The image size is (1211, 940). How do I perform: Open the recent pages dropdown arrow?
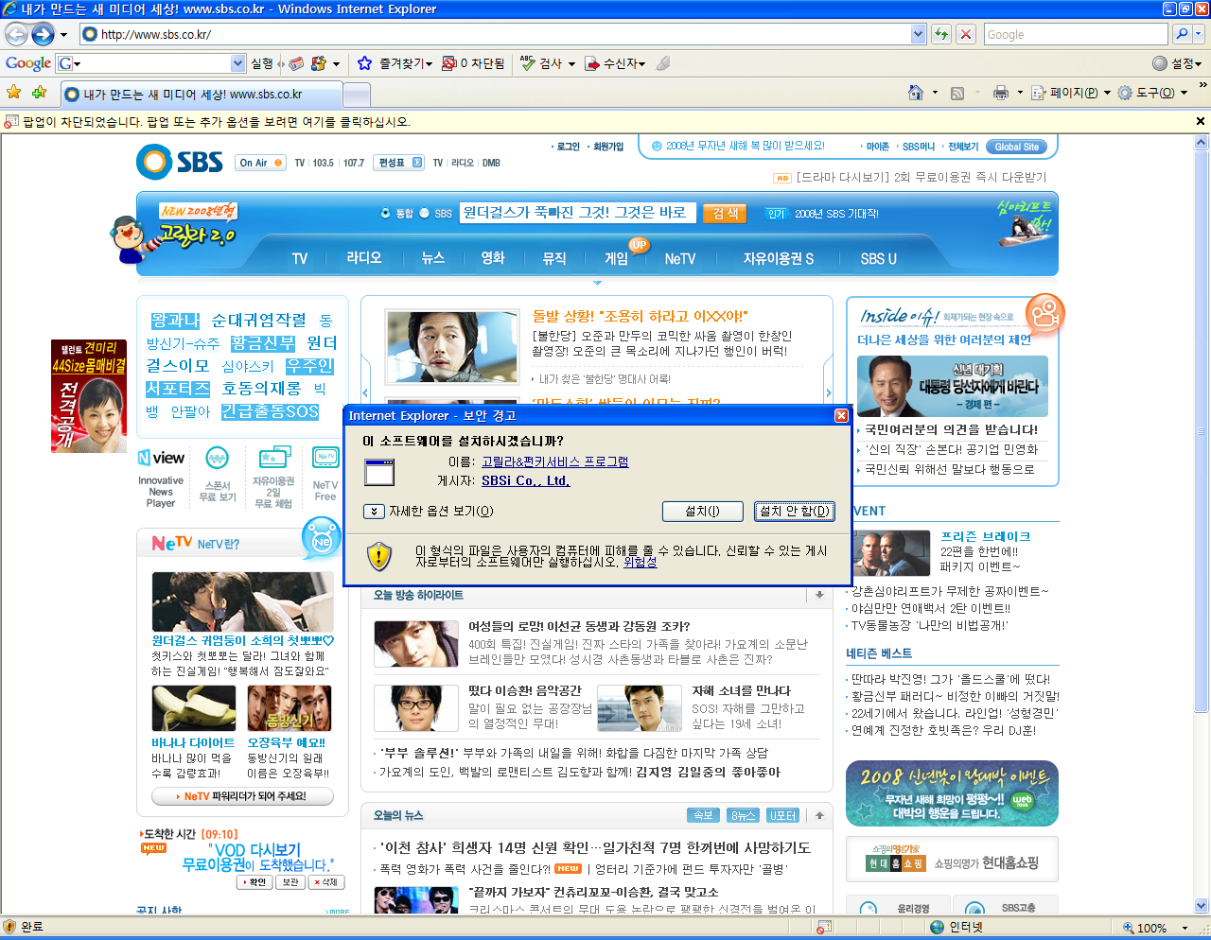click(63, 35)
